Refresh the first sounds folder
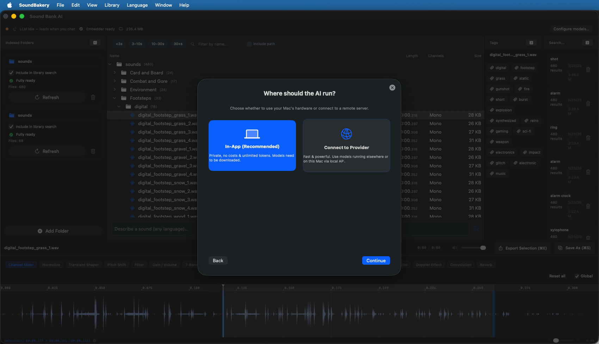599x344 pixels. click(47, 97)
